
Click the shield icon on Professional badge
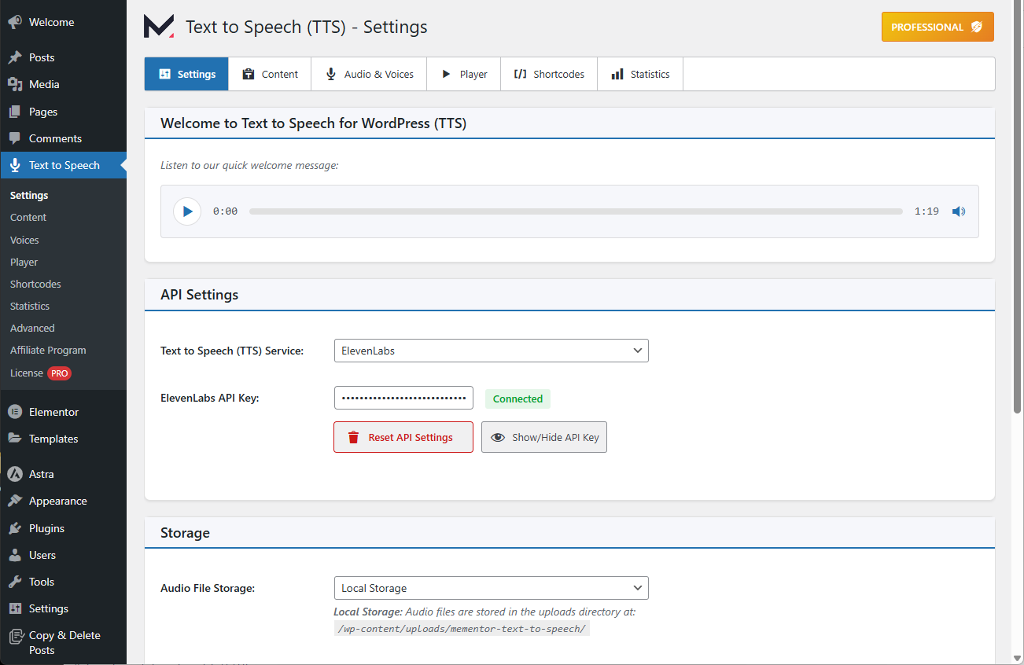[x=977, y=27]
